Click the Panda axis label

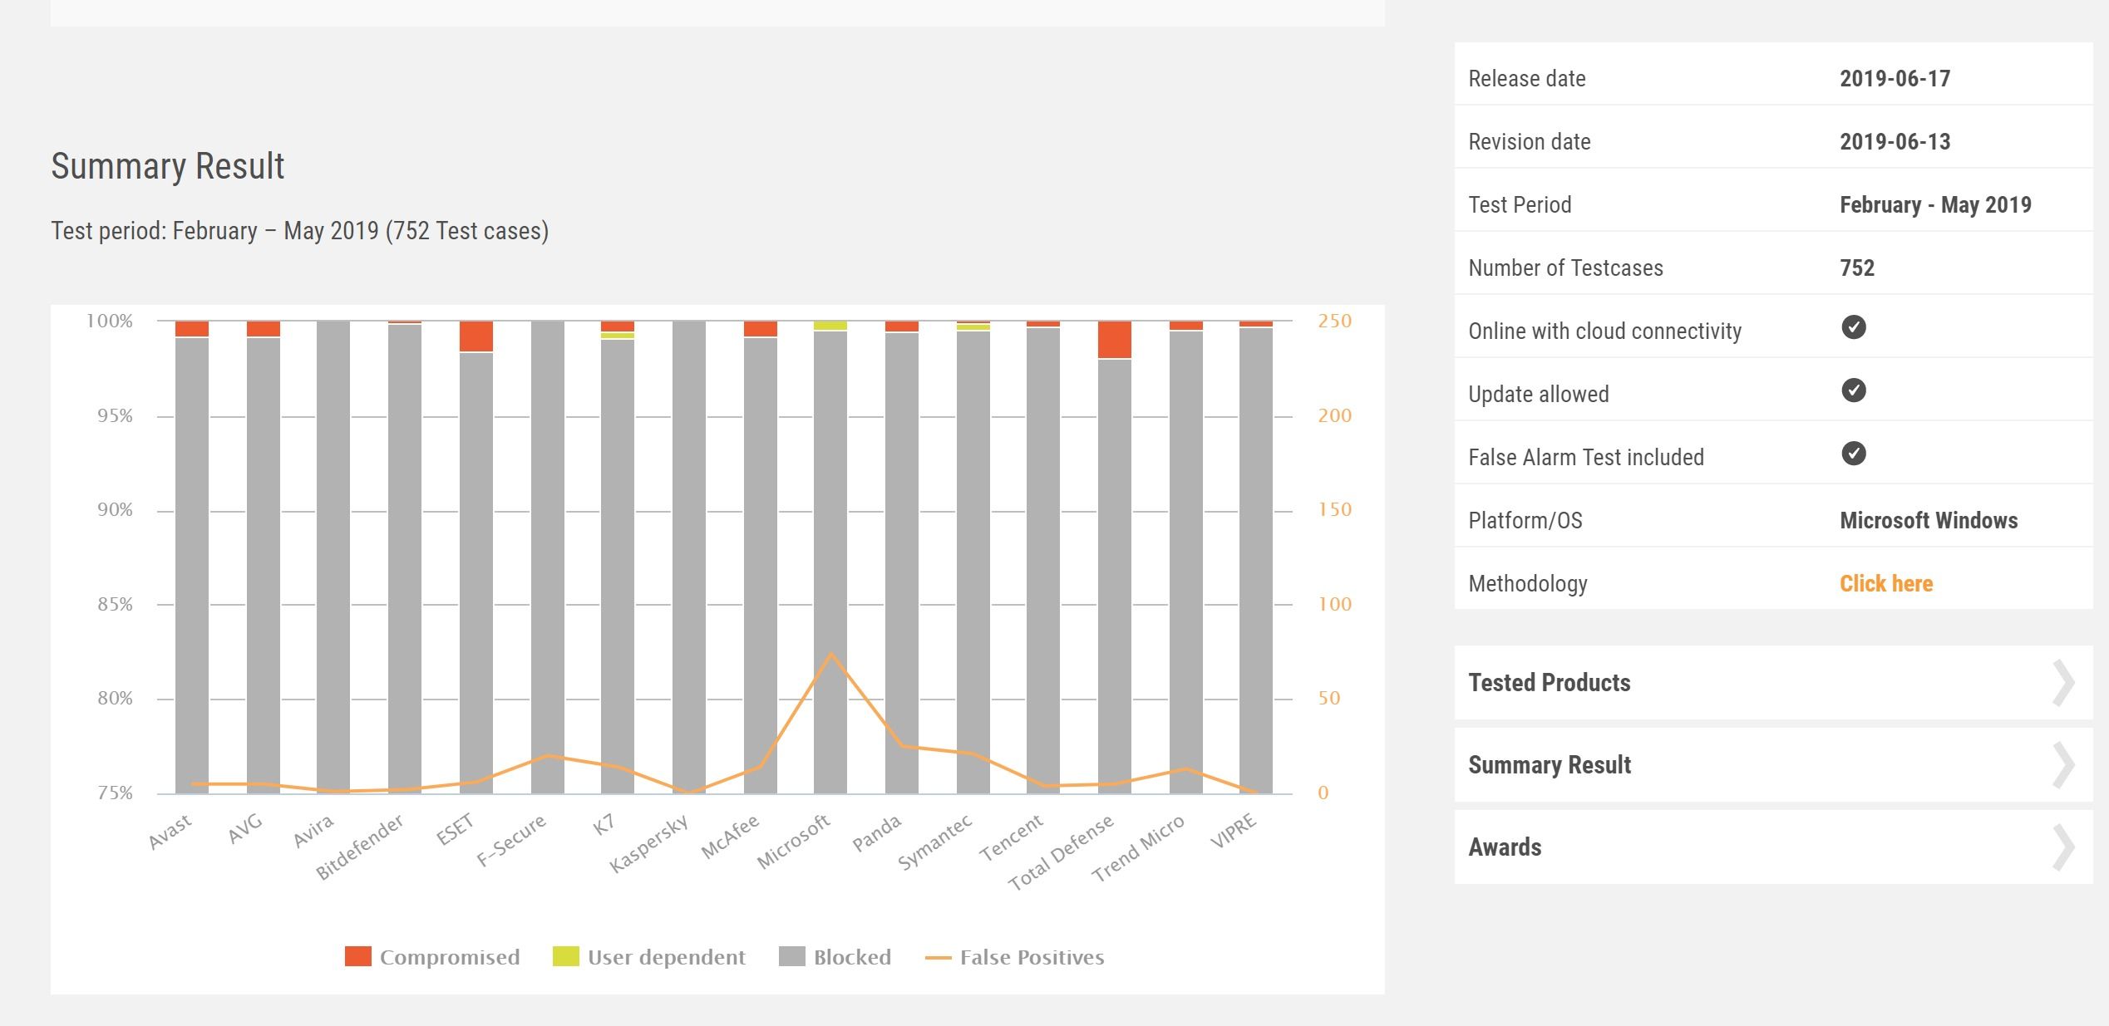coord(877,832)
